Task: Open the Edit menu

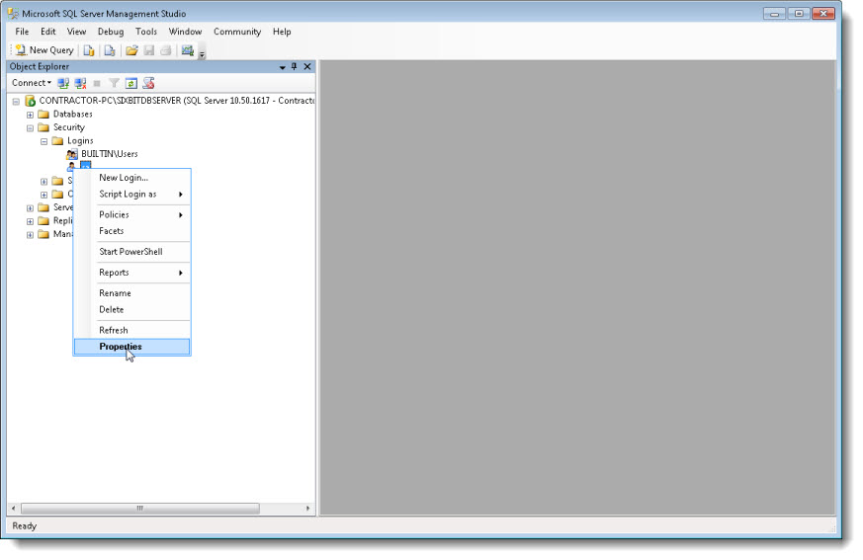Action: (x=47, y=32)
